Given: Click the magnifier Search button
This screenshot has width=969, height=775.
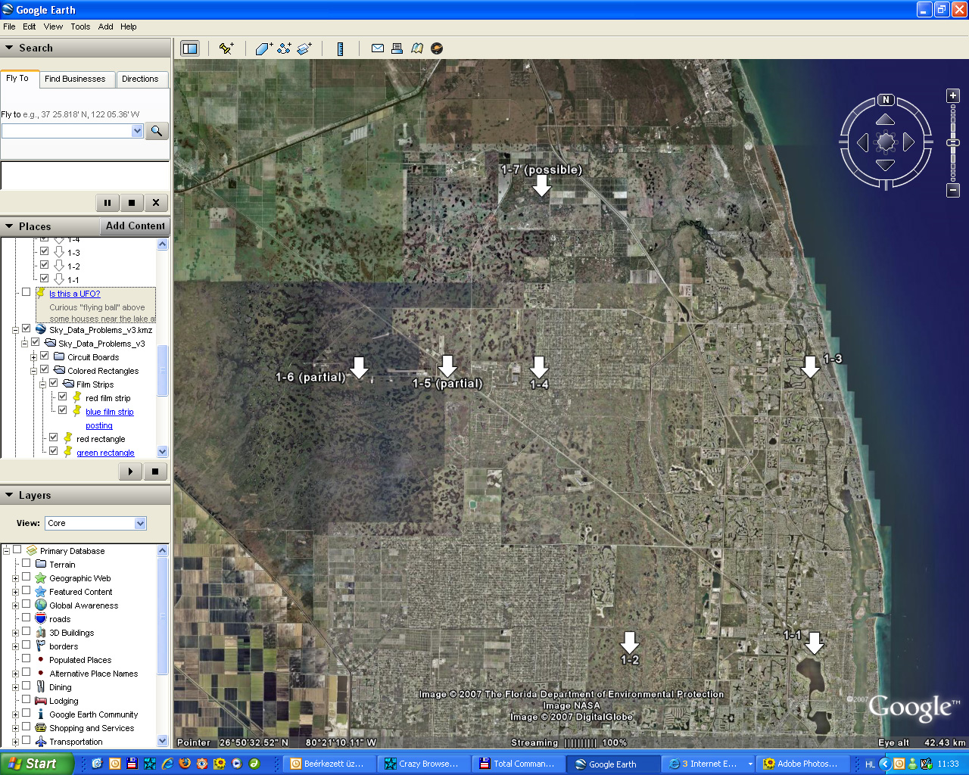Looking at the screenshot, I should click(x=156, y=131).
